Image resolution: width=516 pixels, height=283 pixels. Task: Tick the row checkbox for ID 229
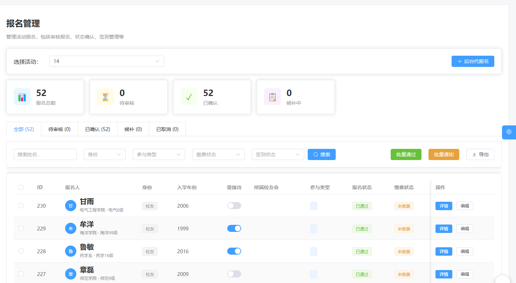click(21, 228)
